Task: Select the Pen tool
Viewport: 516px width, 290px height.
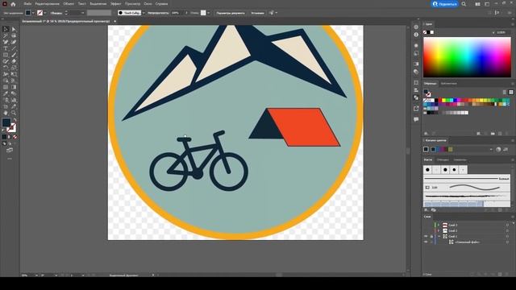Action: point(6,42)
